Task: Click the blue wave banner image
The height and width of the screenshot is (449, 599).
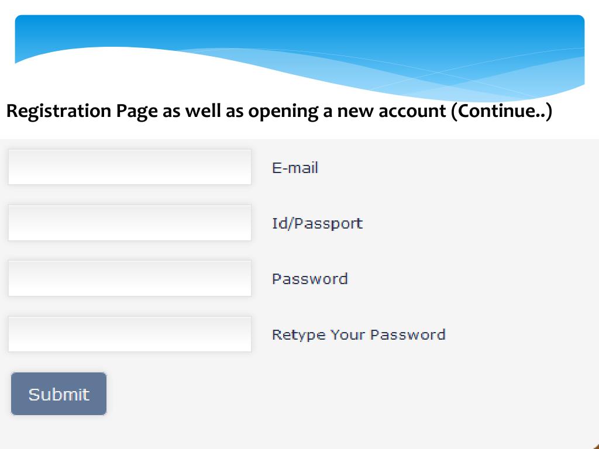Action: click(x=299, y=57)
